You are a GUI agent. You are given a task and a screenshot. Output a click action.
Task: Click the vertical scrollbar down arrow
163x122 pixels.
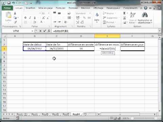[x=160, y=110]
